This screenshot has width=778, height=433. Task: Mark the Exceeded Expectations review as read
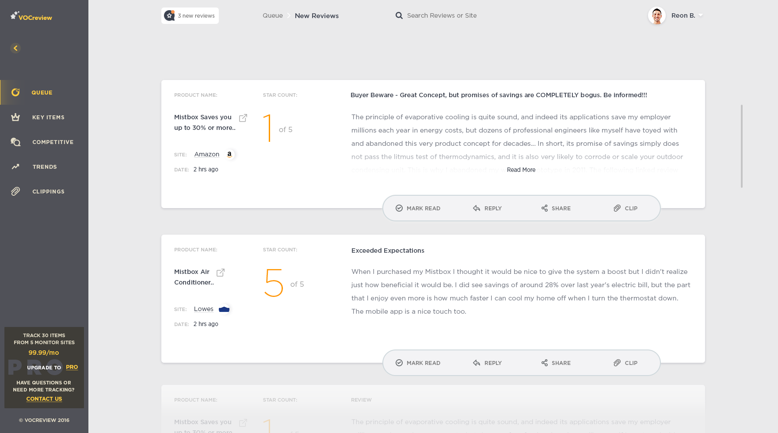point(418,363)
